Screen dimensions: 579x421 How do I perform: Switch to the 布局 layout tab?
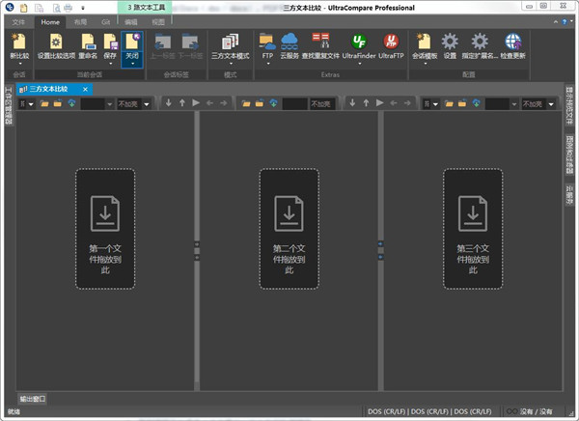tap(80, 22)
